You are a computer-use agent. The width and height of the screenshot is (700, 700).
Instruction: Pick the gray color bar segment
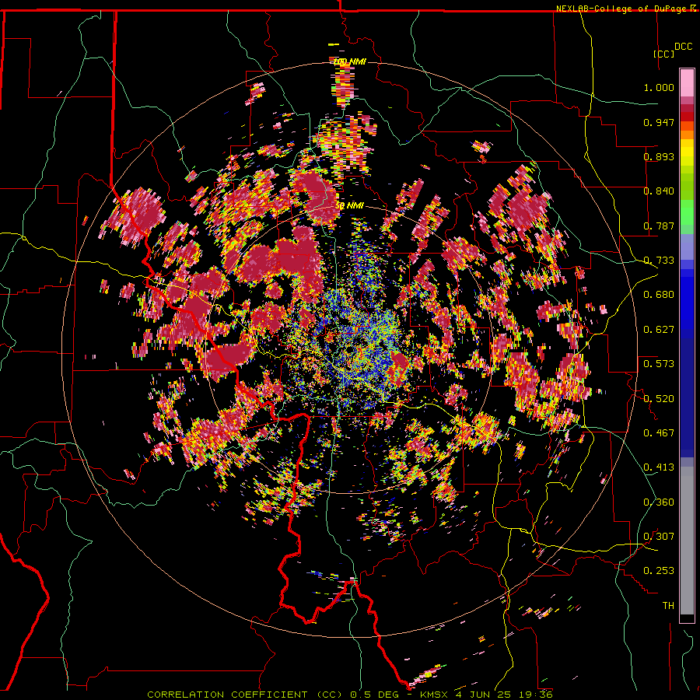(687, 541)
